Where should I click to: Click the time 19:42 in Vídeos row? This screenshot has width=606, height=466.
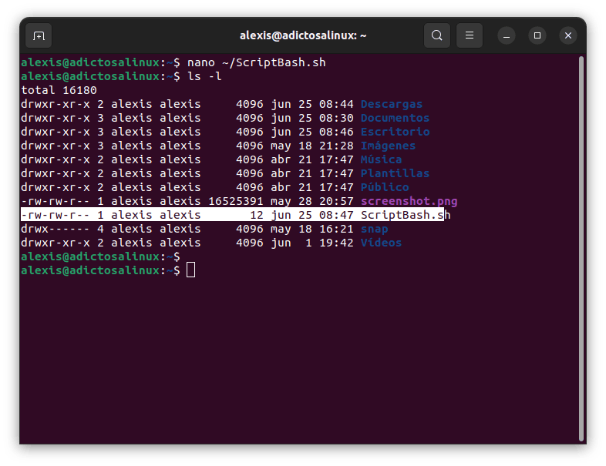coord(336,243)
